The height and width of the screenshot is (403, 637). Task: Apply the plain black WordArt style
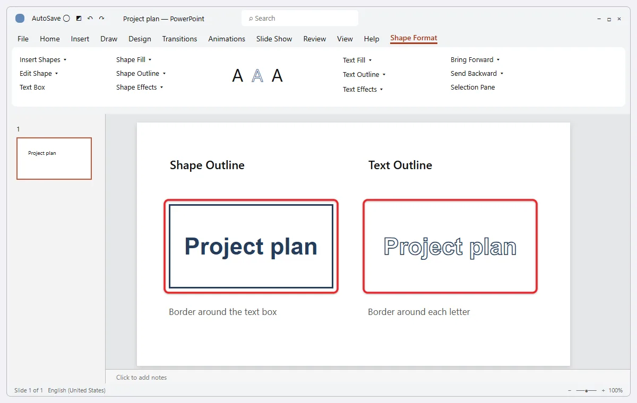(238, 76)
